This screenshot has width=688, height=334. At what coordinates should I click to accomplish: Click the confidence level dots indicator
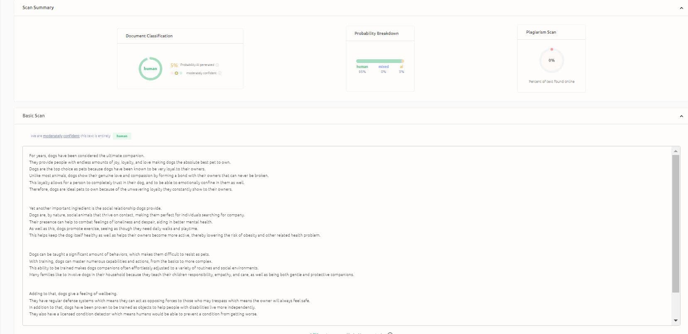click(176, 73)
